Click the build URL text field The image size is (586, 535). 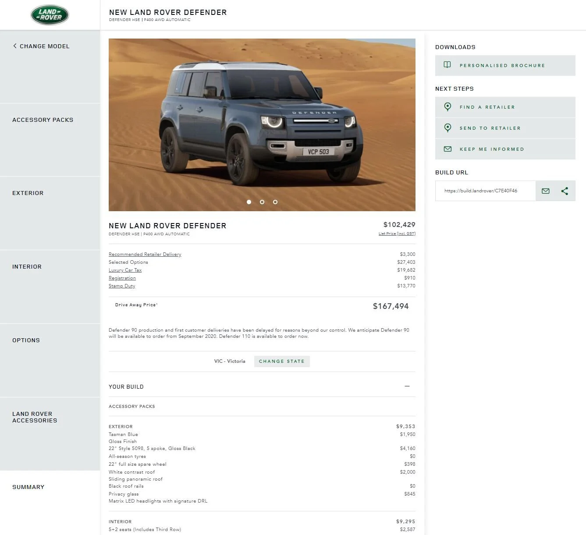[485, 191]
